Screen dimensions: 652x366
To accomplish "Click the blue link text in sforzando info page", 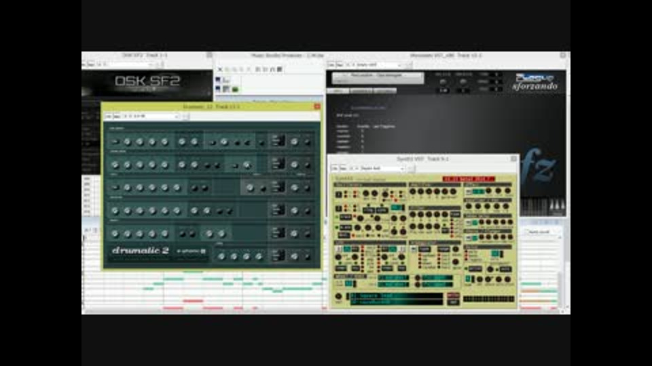I will click(x=368, y=108).
